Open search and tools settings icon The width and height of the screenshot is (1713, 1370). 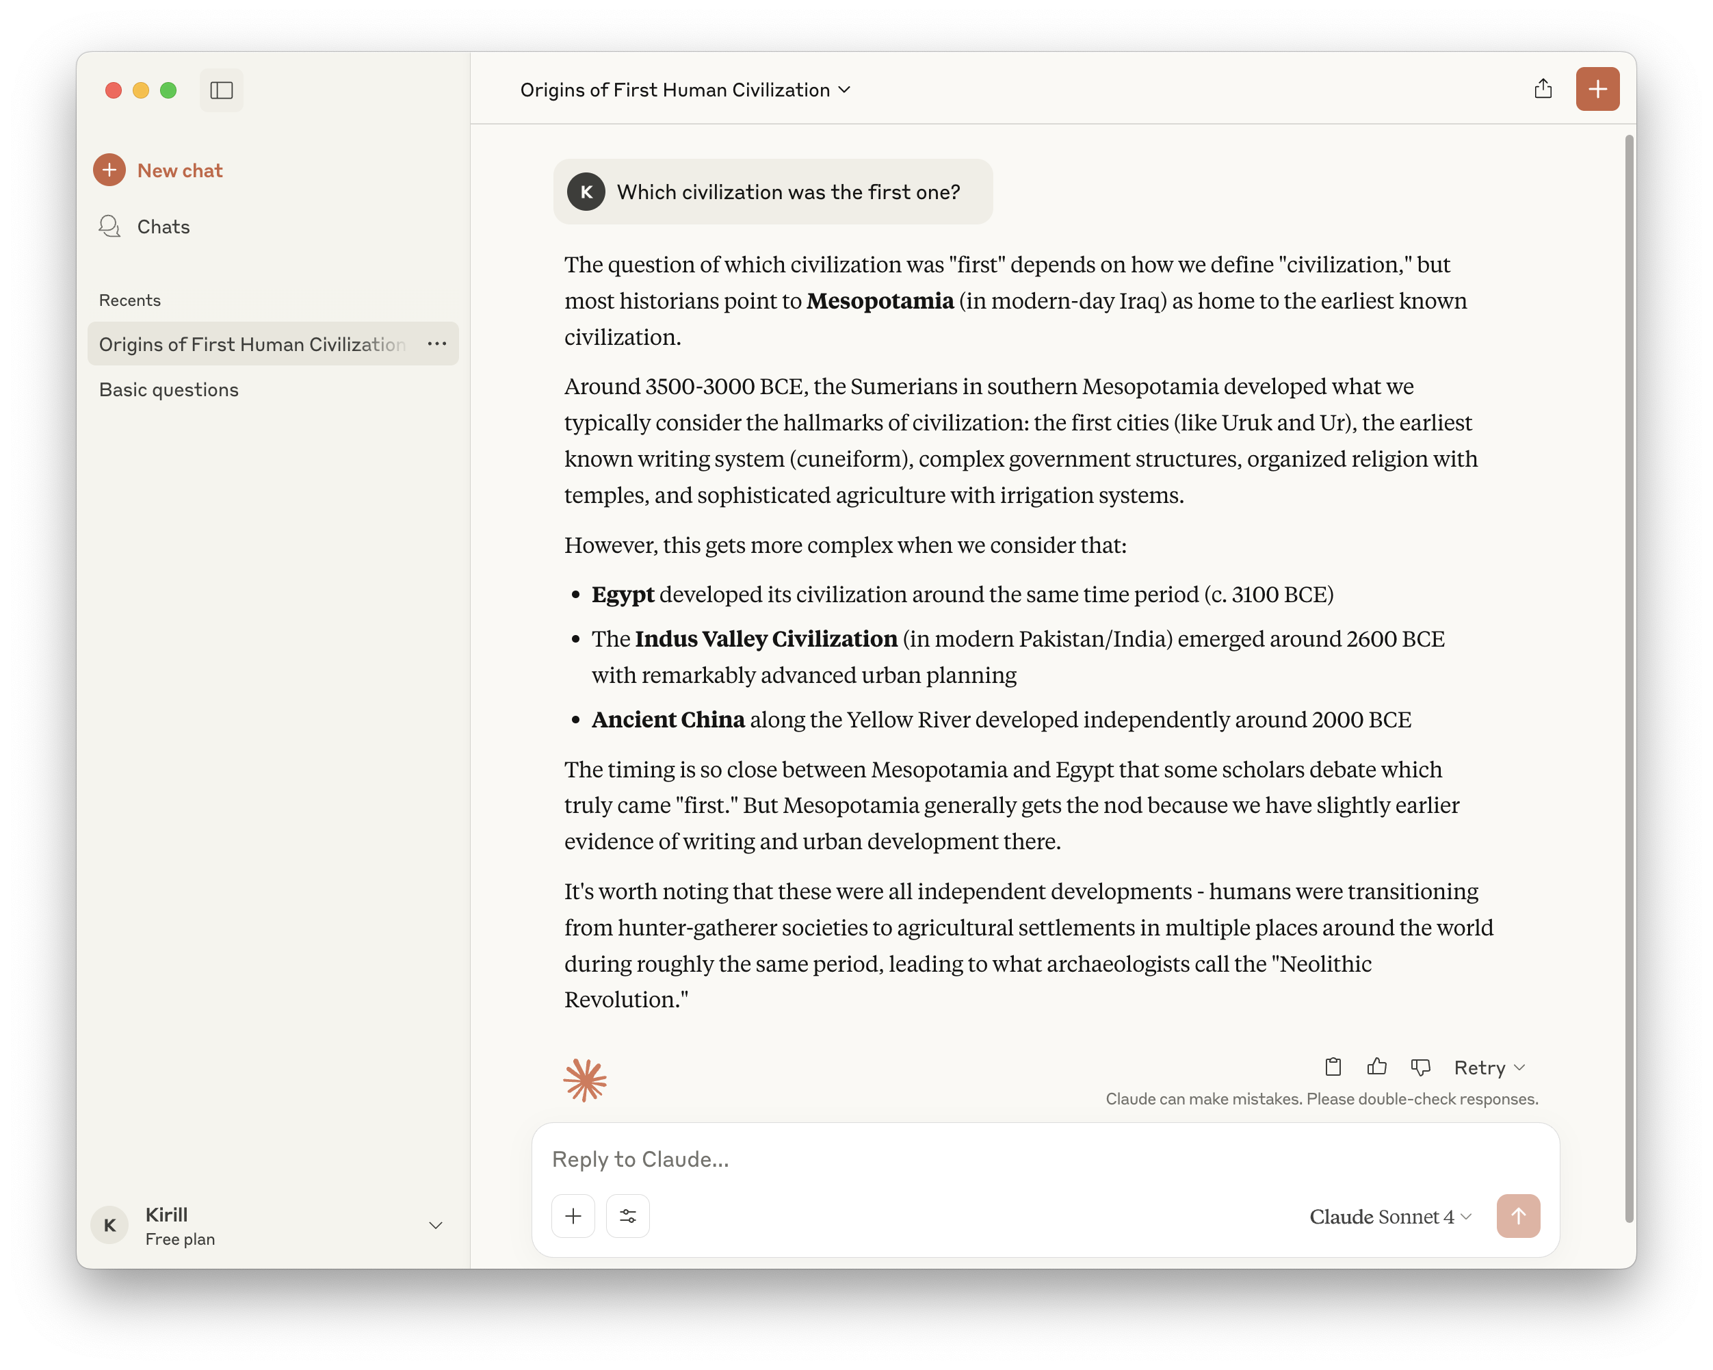(628, 1215)
